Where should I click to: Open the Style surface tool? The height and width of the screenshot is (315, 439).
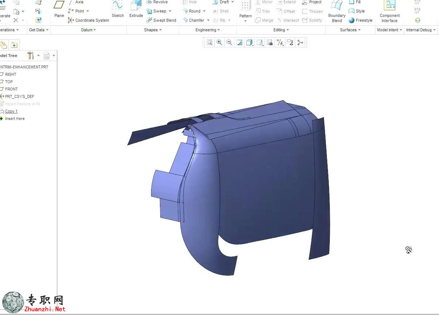tap(357, 11)
